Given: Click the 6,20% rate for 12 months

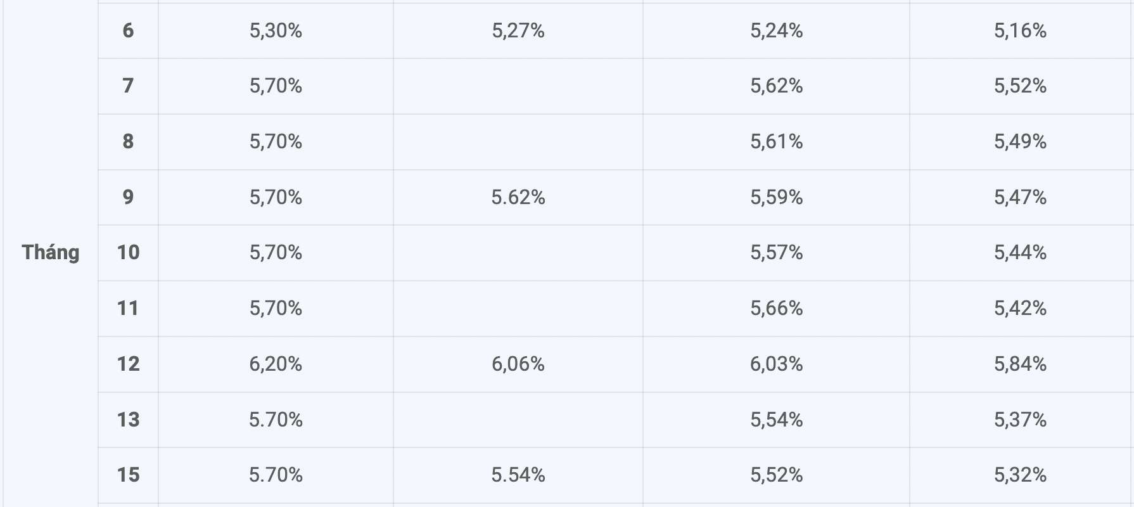Looking at the screenshot, I should pyautogui.click(x=276, y=364).
